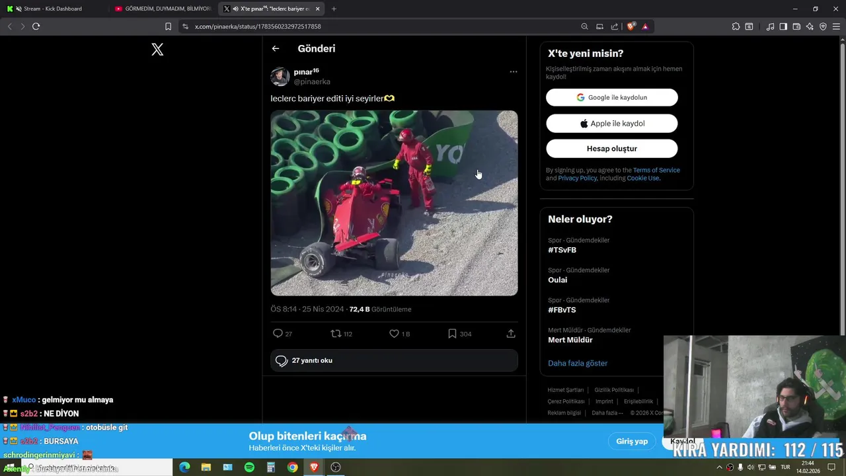Open the three-dot menu on pınar's post
The height and width of the screenshot is (476, 846).
coord(513,71)
